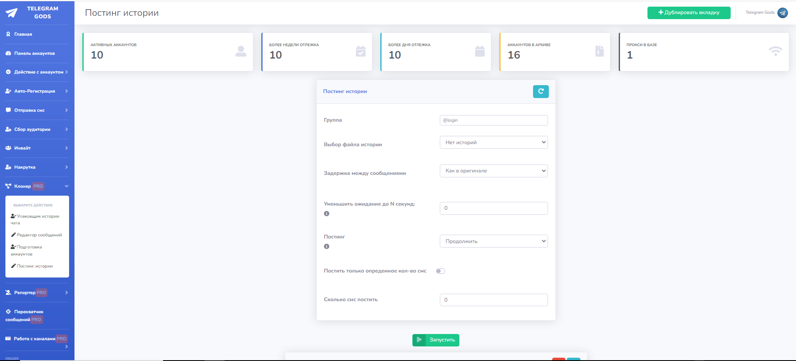This screenshot has width=796, height=361.
Task: Click the archive file icon on Аккаунтов в архиве
Action: click(600, 51)
